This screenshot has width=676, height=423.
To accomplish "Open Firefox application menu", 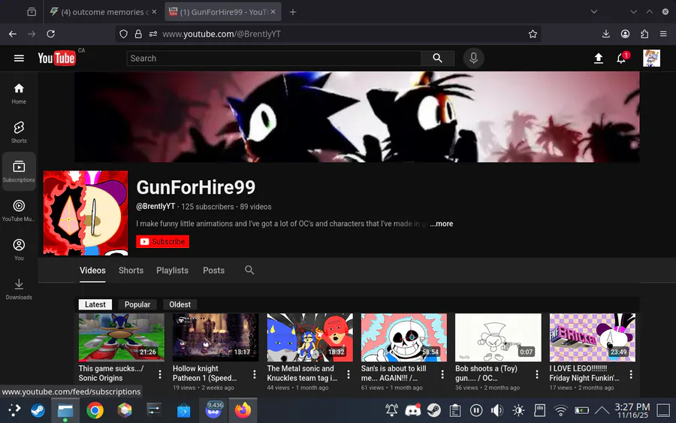I will click(663, 34).
